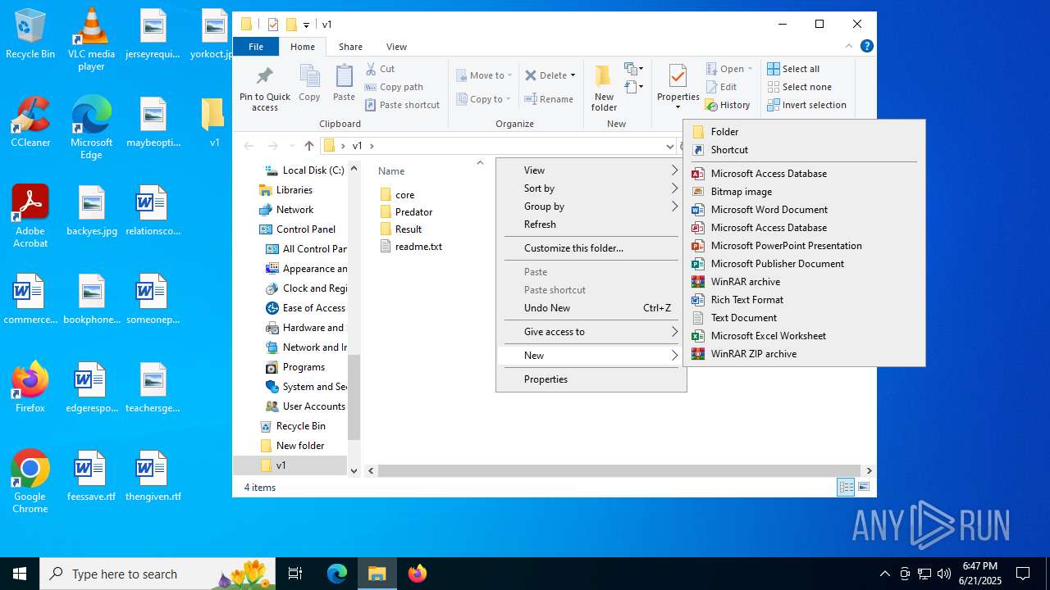The width and height of the screenshot is (1050, 590).
Task: Click Select none in ribbon
Action: [x=799, y=87]
